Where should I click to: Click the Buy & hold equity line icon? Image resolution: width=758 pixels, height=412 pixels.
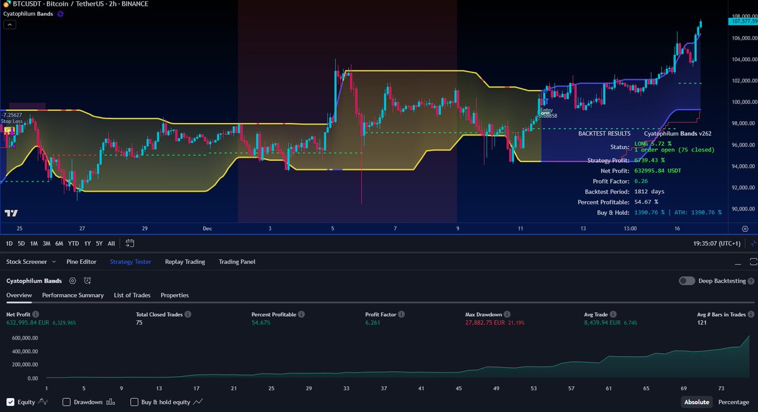198,401
